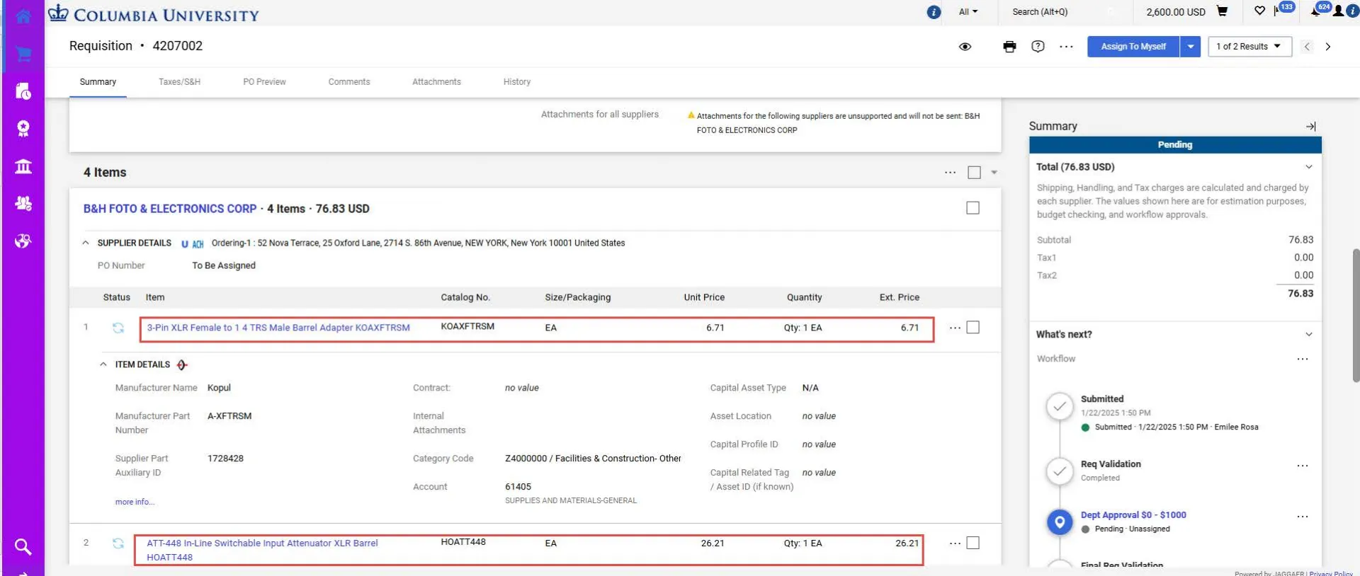
Task: Click the Columbia University logo
Action: pyautogui.click(x=154, y=13)
